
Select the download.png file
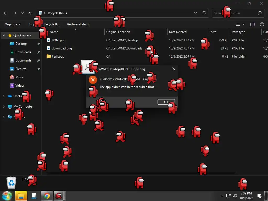[62, 48]
